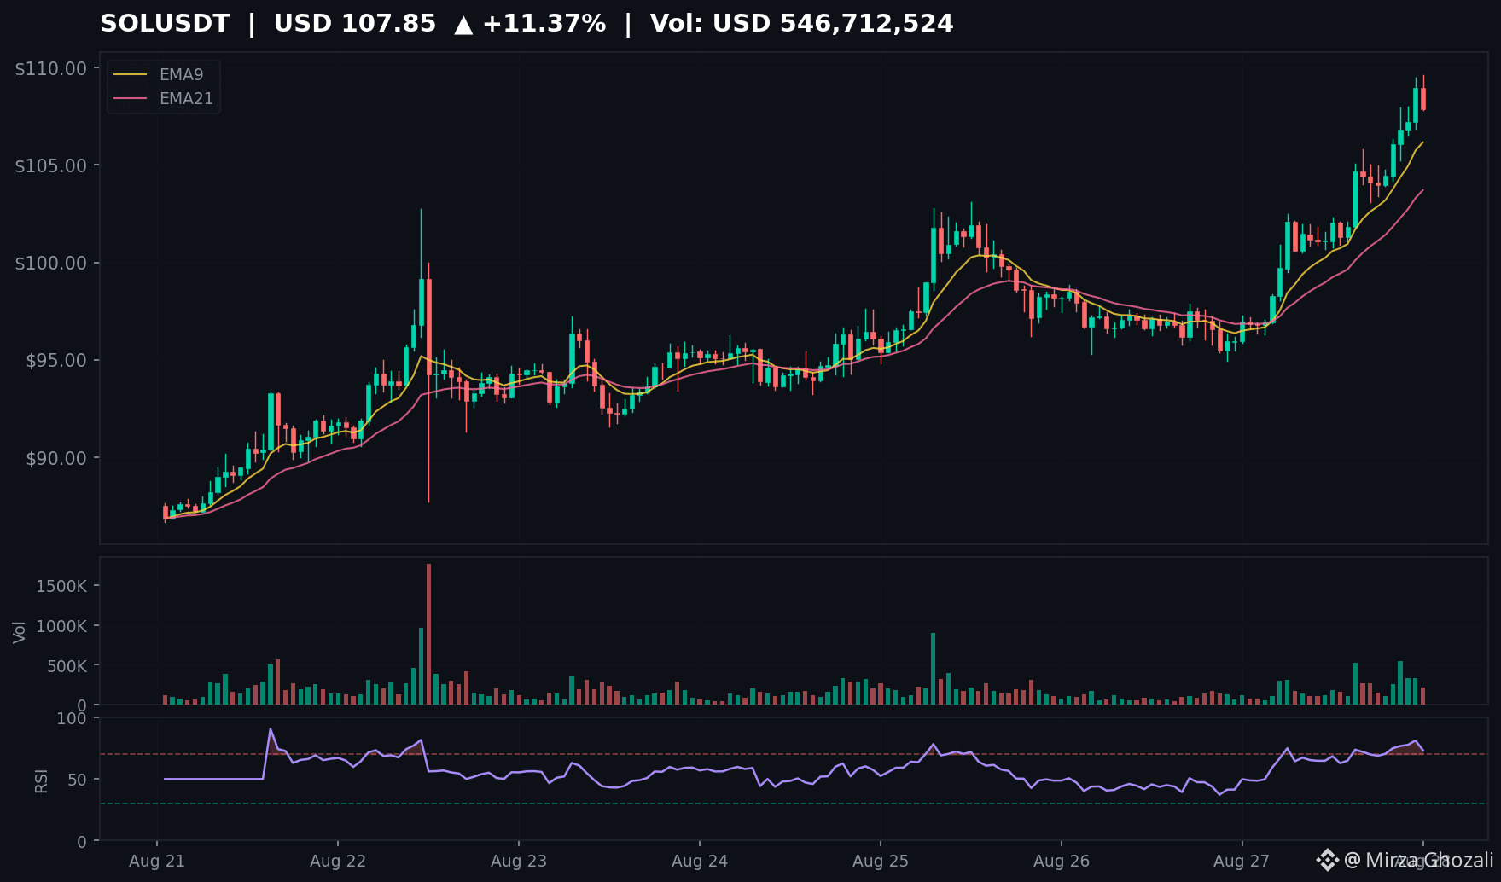Click the pink EMA21 line sample in legend
Viewport: 1501px width, 882px height.
tap(131, 99)
